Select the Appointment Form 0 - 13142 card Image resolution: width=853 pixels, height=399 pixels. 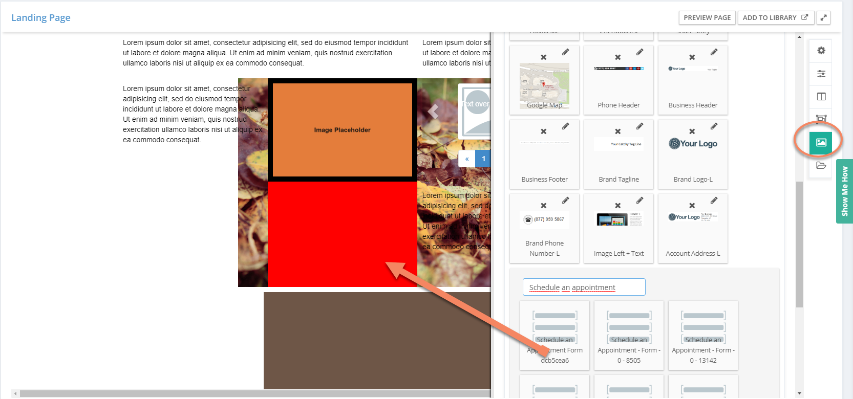point(703,335)
